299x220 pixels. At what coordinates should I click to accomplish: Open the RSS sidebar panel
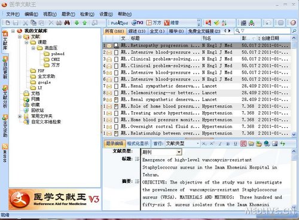click(x=5, y=153)
